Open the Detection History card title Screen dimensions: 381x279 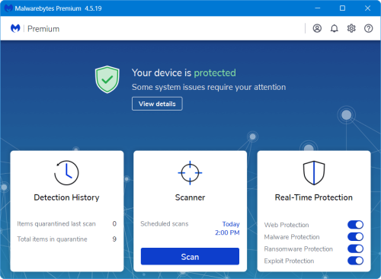pos(66,197)
